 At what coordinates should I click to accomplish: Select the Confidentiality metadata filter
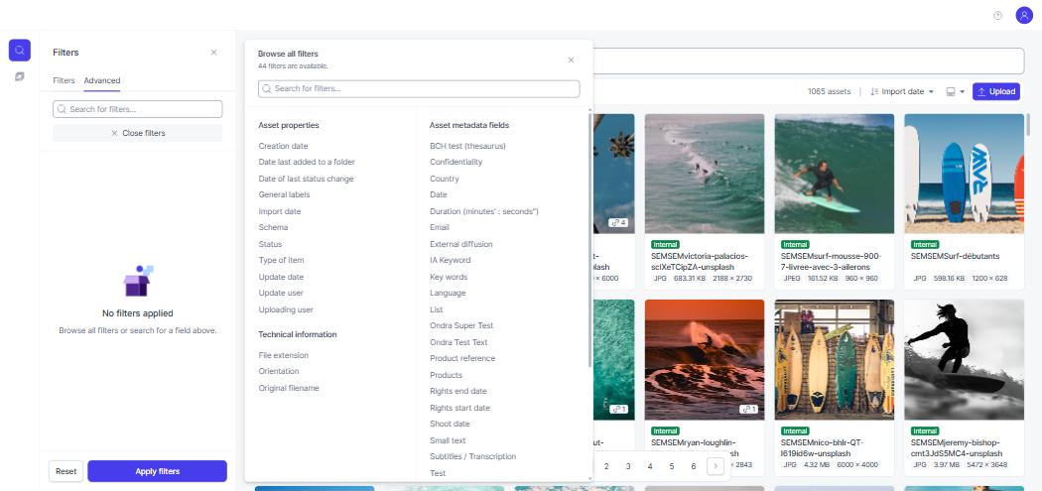[x=456, y=162]
